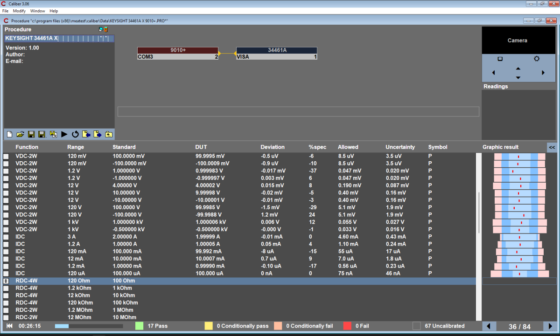Create a new procedure with blank page icon

(x=9, y=134)
